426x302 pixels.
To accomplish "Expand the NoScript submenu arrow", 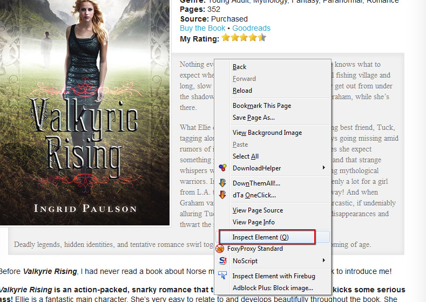I will tap(324, 260).
